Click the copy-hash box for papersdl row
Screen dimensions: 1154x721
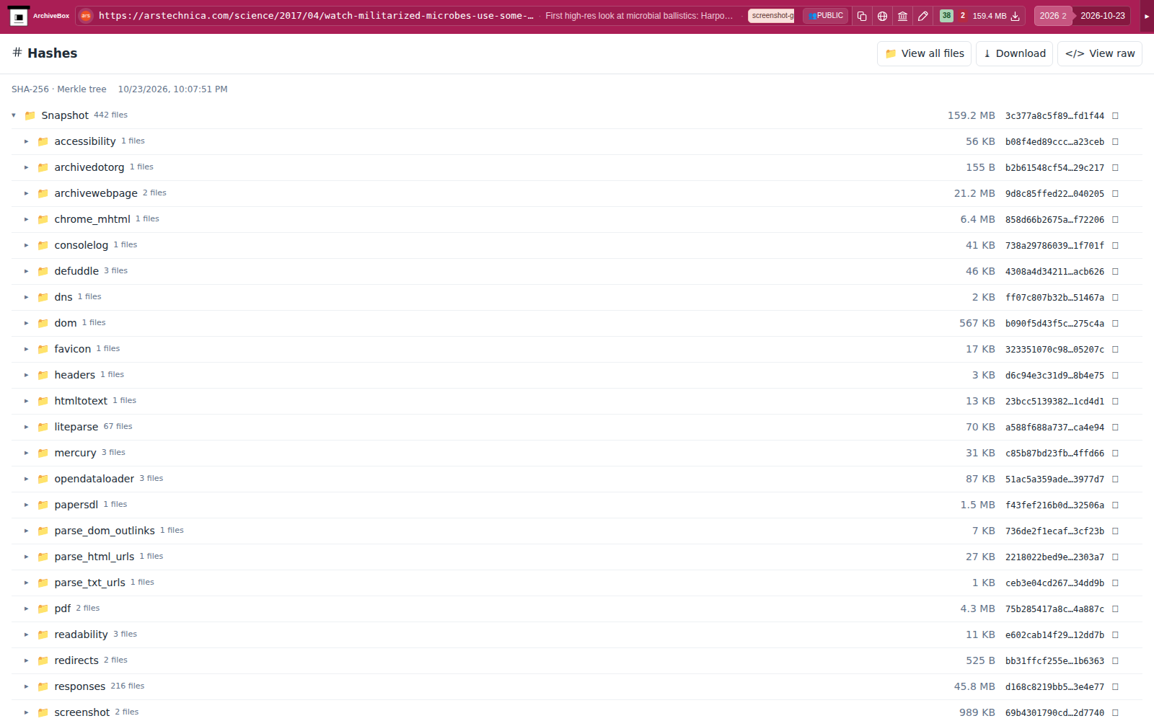point(1115,505)
